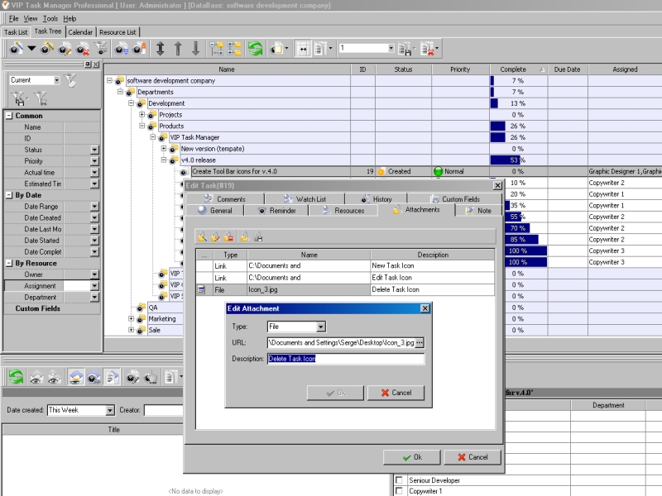The height and width of the screenshot is (496, 662).
Task: Open the Current filter dropdown
Action: [x=56, y=80]
